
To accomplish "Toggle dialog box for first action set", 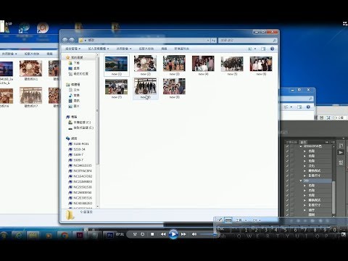I will click(x=292, y=146).
